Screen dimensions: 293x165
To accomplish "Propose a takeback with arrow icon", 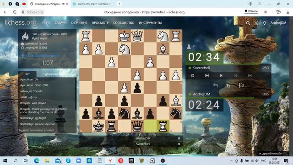I will pyautogui.click(x=216, y=86).
